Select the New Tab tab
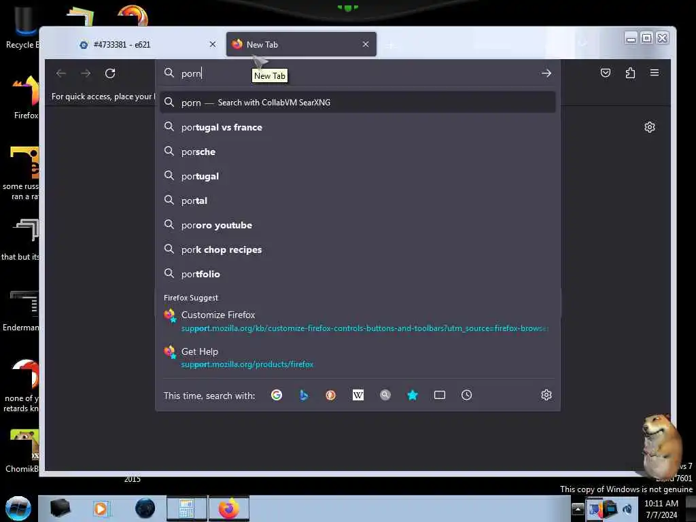 (x=301, y=44)
